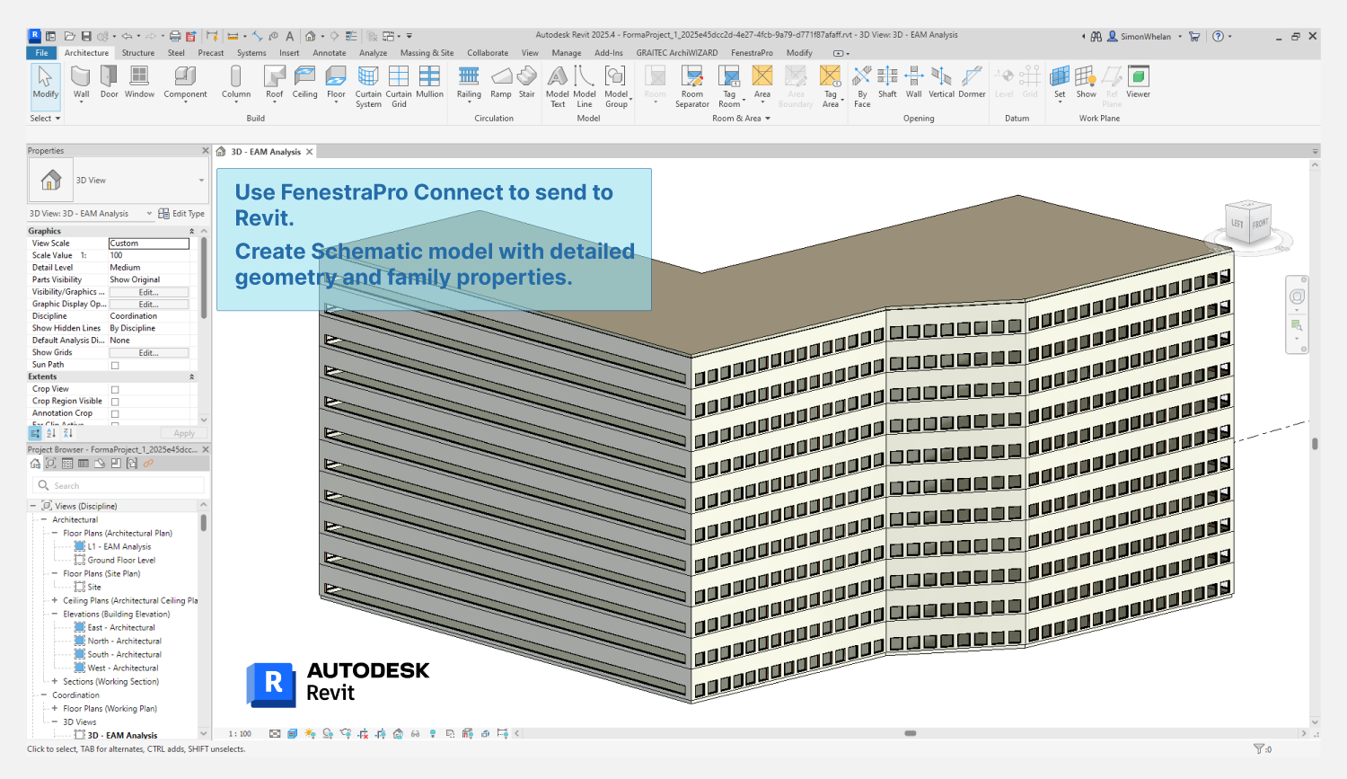Open the Work Plane Viewer

[x=1138, y=83]
